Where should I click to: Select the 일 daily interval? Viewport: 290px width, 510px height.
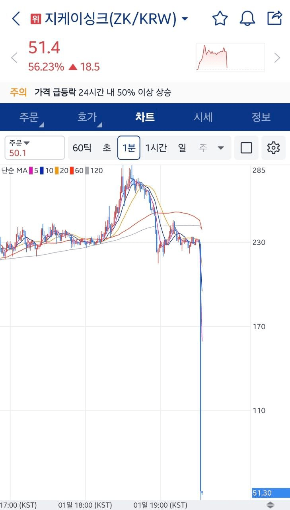[182, 148]
